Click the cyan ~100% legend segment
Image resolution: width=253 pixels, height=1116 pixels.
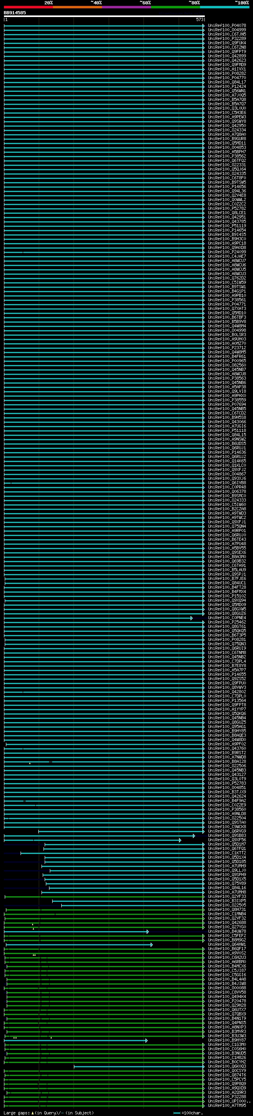[225, 7]
